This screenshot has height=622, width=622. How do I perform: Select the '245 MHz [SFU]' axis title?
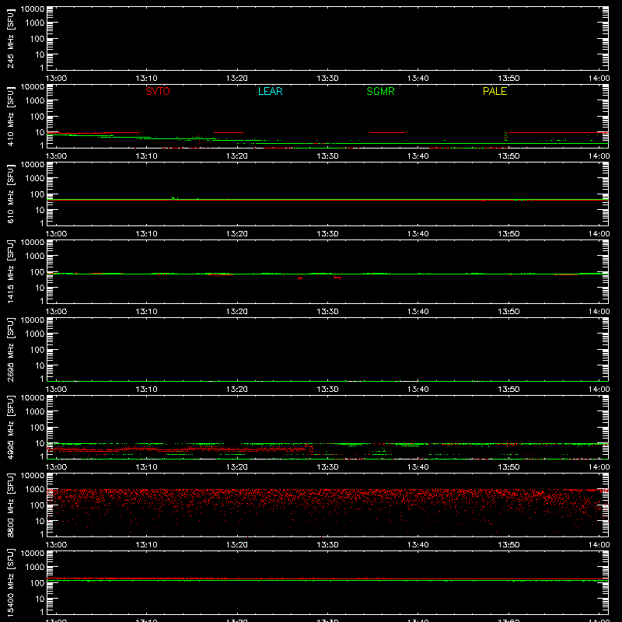(x=11, y=38)
